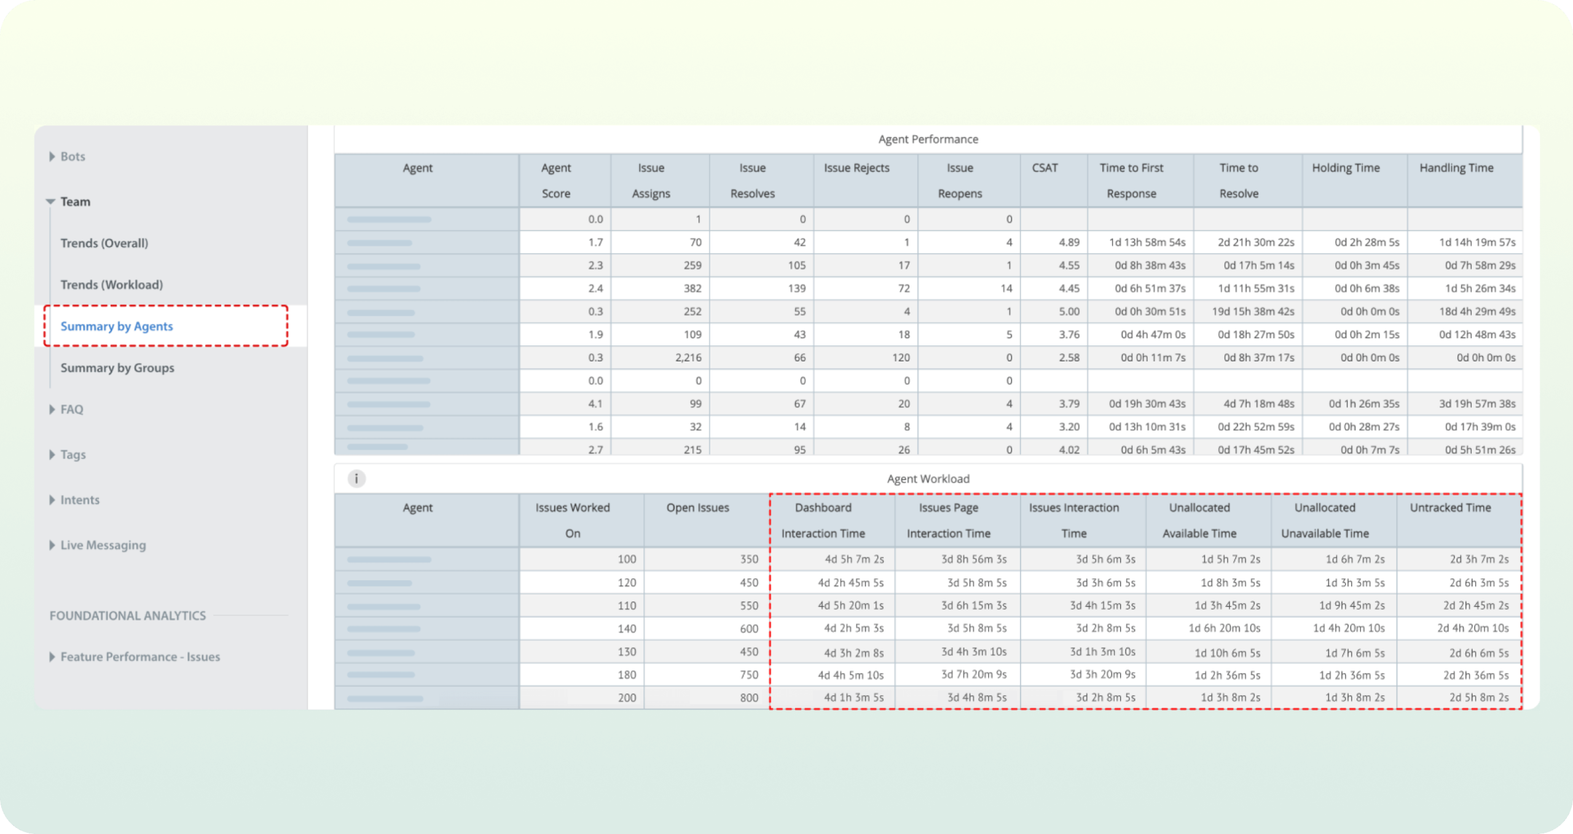Expand the Bots section
The width and height of the screenshot is (1573, 834).
[73, 156]
